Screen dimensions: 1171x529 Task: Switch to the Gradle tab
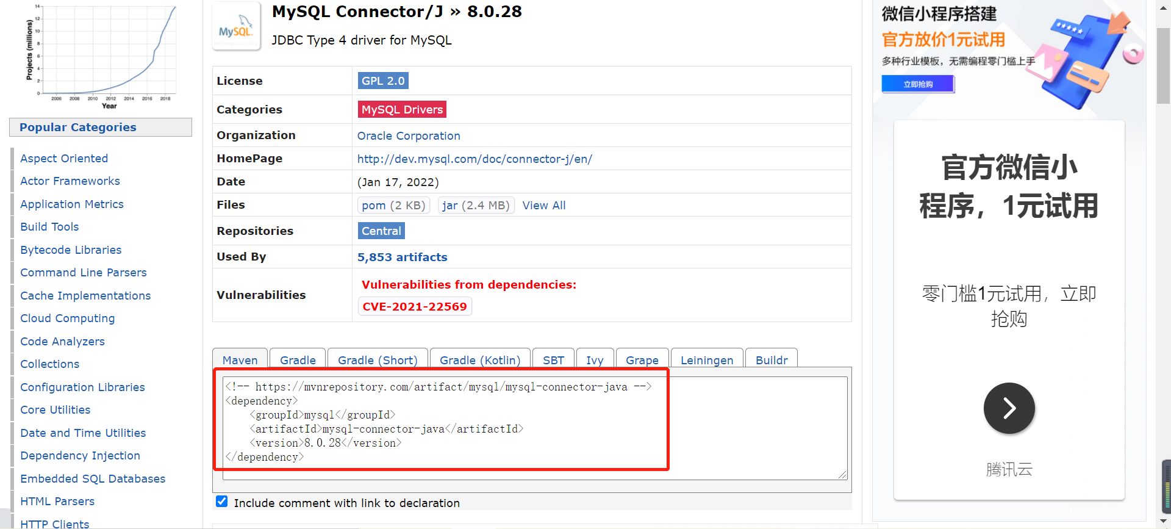[x=298, y=360]
